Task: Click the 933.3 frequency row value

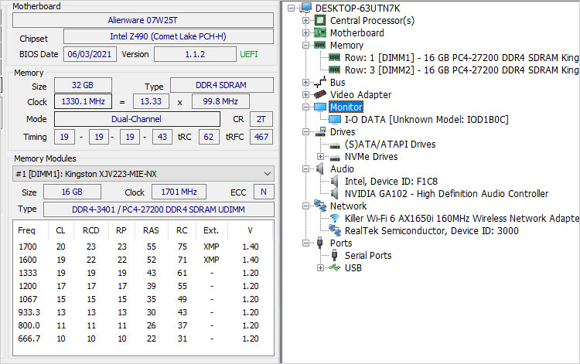Action: click(29, 312)
